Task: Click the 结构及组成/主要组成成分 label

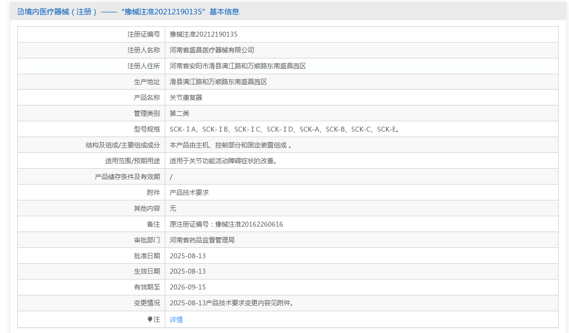Action: coord(123,145)
